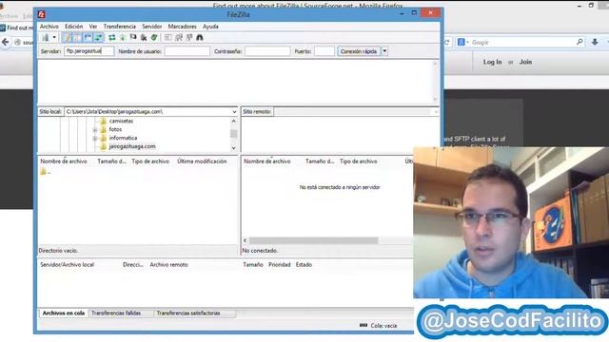Open the Transferencia menu
Viewport: 609px width, 342px height.
[120, 27]
